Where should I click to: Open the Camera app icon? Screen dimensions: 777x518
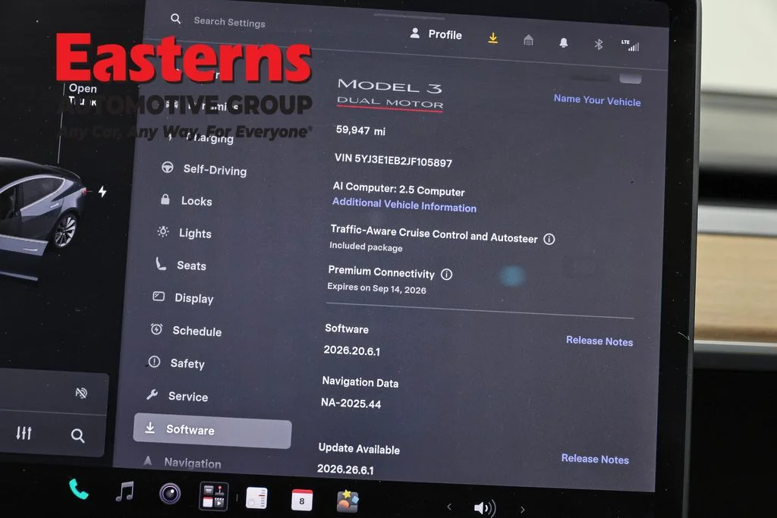pos(170,494)
